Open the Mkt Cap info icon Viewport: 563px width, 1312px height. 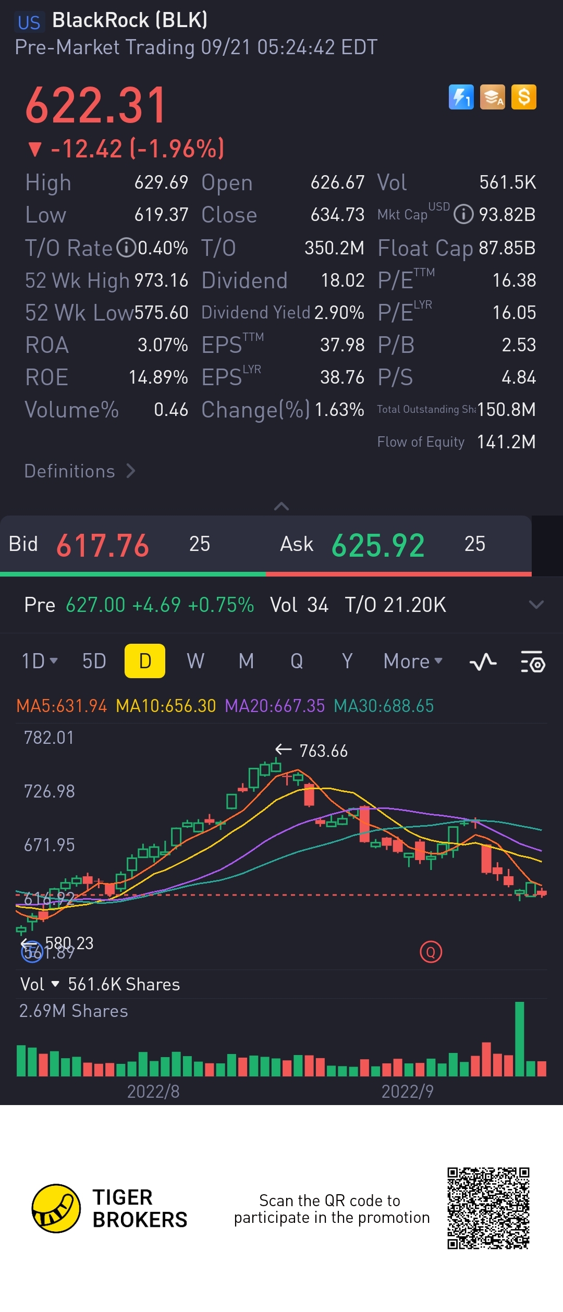[463, 214]
